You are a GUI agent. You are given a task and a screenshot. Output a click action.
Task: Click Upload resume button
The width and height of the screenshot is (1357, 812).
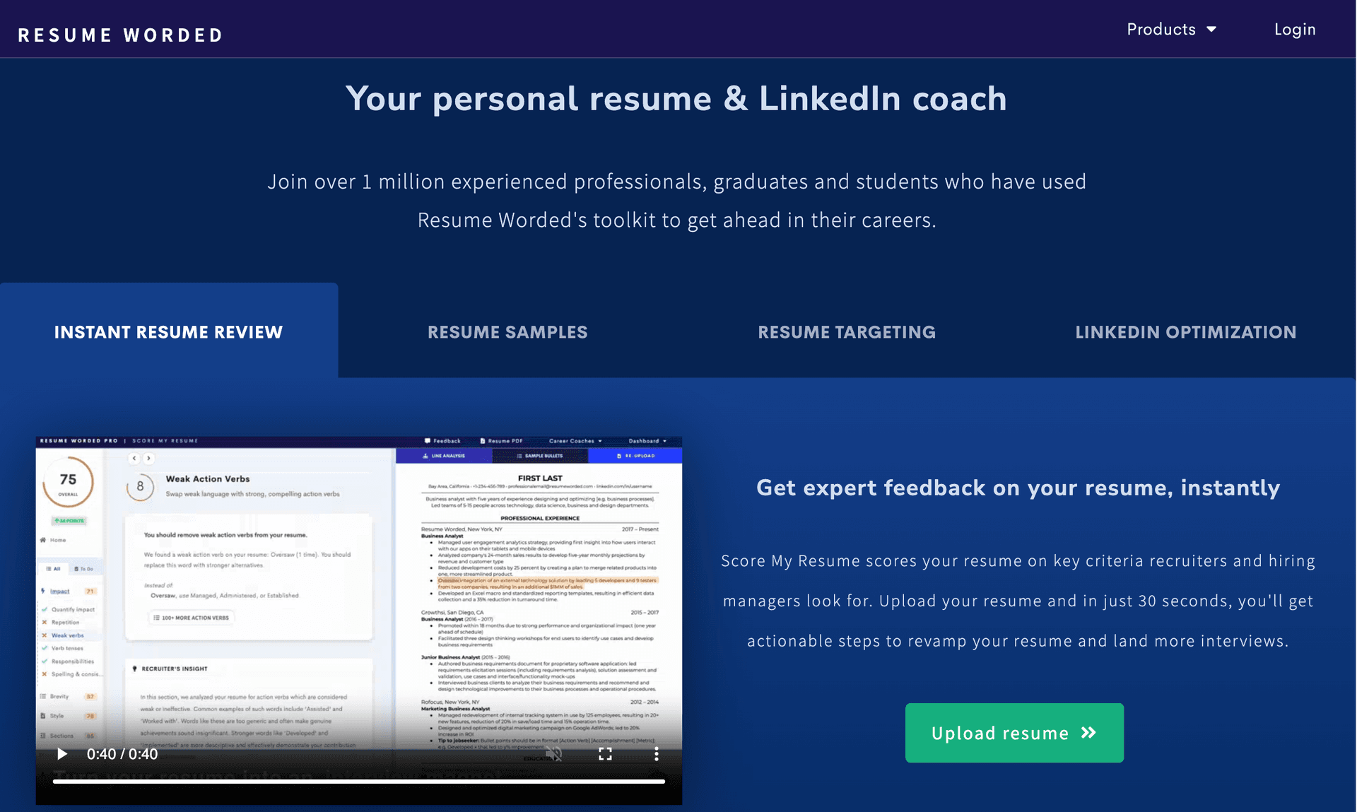click(x=1014, y=733)
